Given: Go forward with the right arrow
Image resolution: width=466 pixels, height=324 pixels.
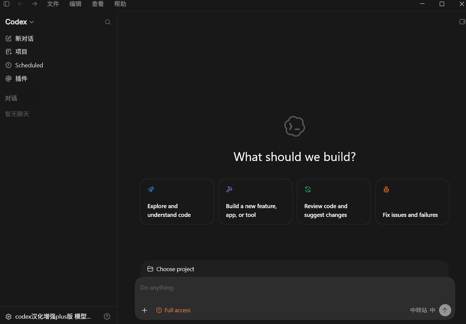Looking at the screenshot, I should tap(34, 4).
